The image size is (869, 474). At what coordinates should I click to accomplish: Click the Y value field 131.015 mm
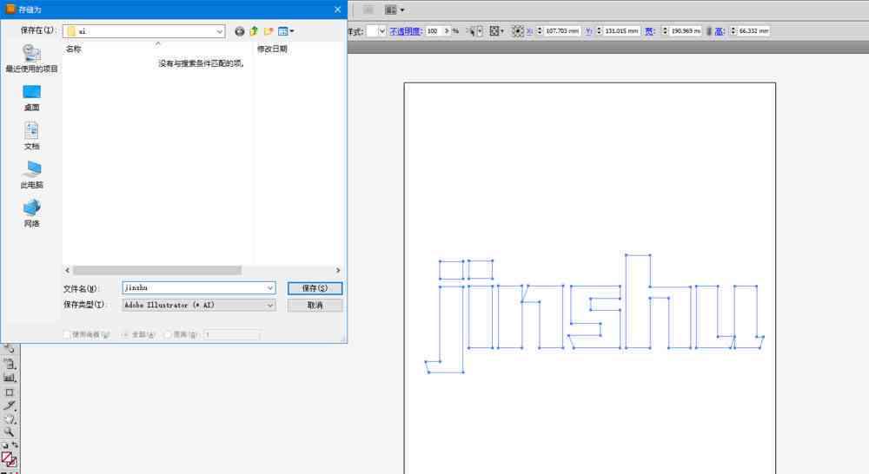(621, 31)
